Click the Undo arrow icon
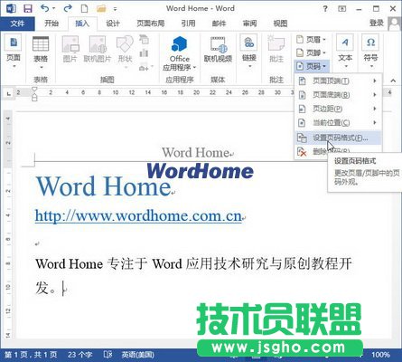Image resolution: width=402 pixels, height=362 pixels. click(x=44, y=8)
